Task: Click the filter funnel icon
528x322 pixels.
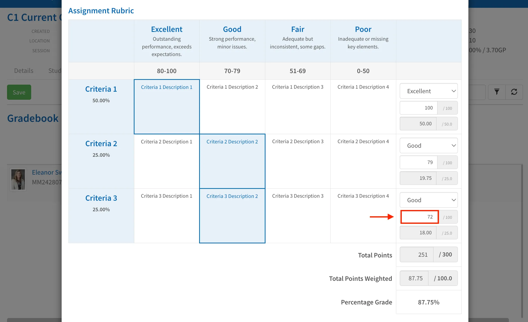Action: click(x=497, y=92)
